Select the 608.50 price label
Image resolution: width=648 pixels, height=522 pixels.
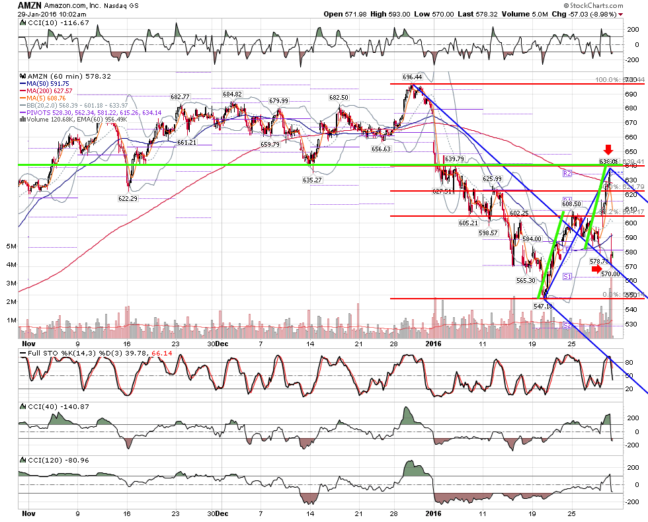571,204
